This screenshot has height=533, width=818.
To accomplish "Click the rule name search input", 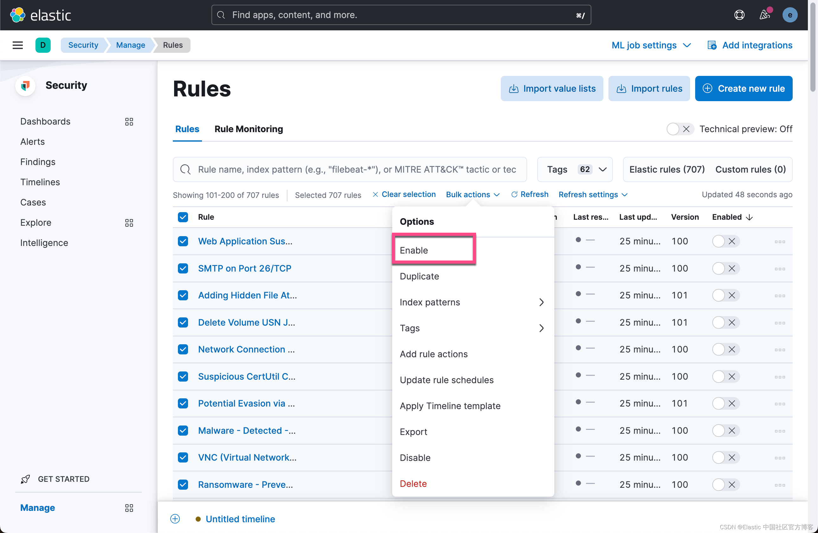I will pyautogui.click(x=349, y=169).
